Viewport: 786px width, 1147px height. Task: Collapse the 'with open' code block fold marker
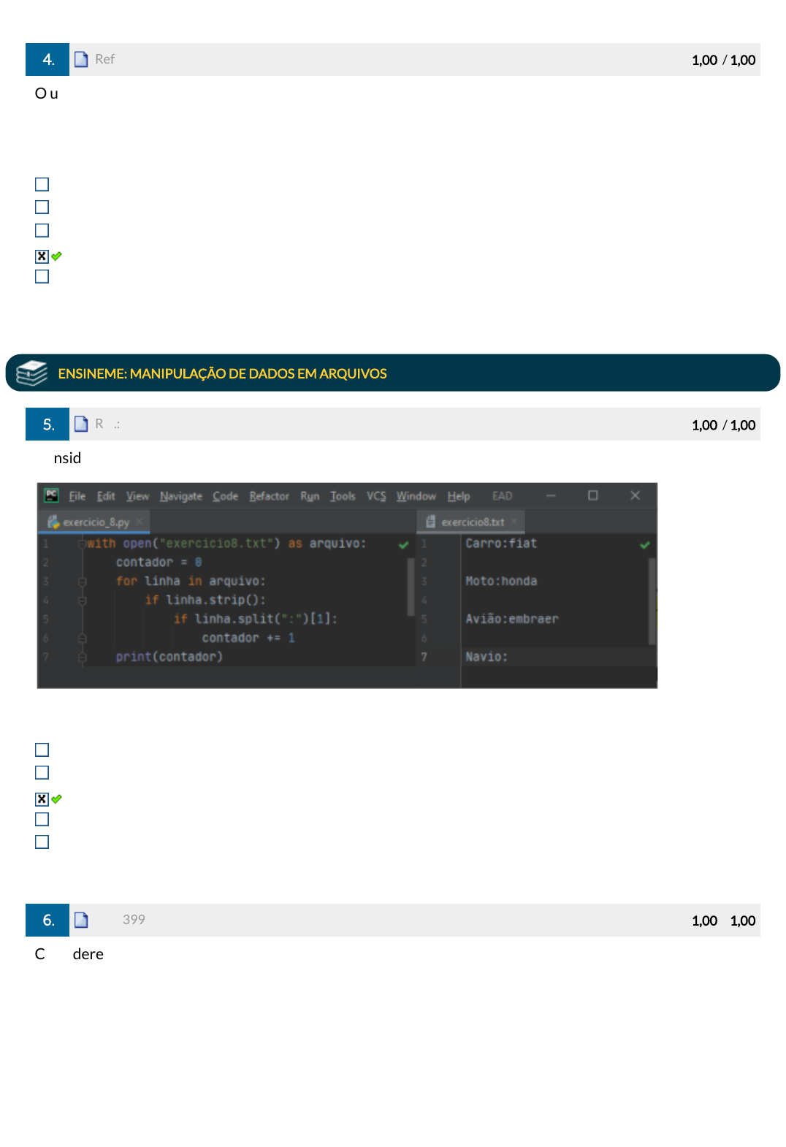coord(82,544)
